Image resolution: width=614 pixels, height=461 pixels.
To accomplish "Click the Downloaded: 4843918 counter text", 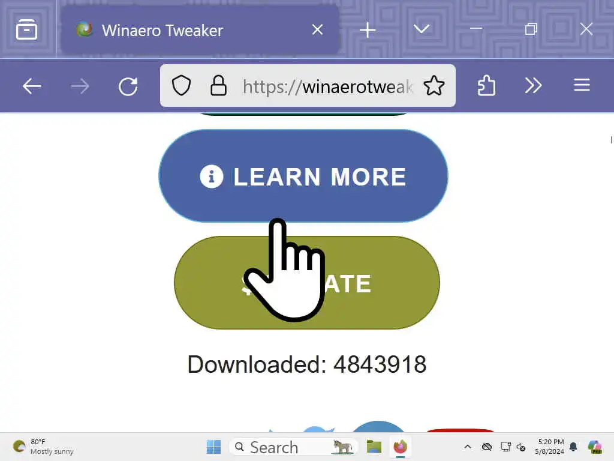I will point(307,364).
